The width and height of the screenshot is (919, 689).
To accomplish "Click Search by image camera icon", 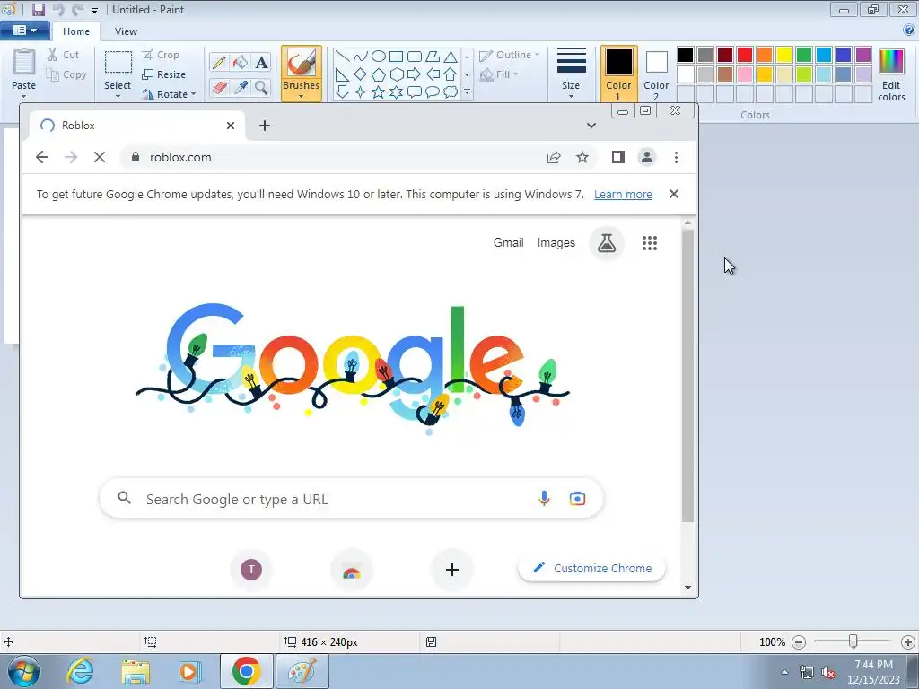I will pos(577,499).
